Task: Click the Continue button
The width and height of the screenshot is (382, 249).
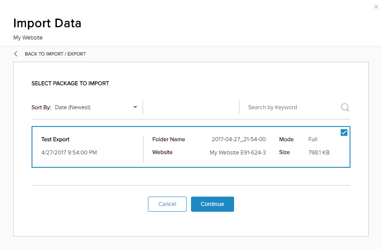Action: tap(212, 204)
